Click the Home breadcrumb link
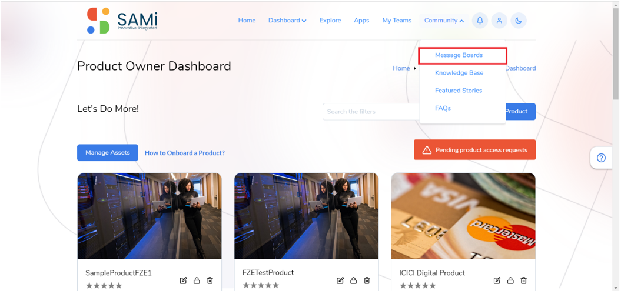 pyautogui.click(x=401, y=68)
